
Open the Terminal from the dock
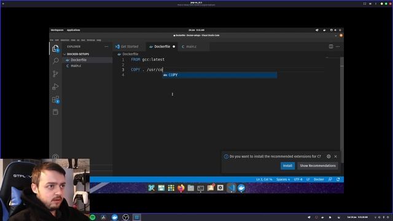click(x=201, y=188)
